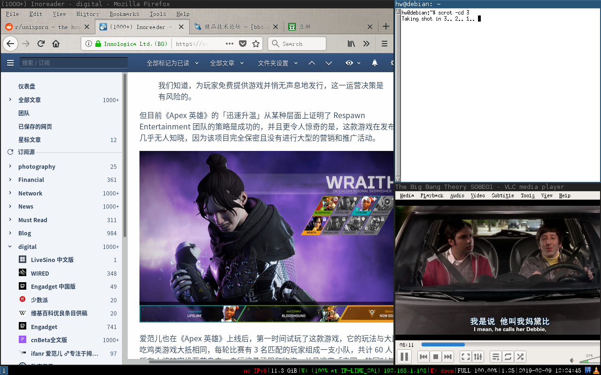The width and height of the screenshot is (601, 375).
Task: Pause the VLC video
Action: tap(404, 357)
